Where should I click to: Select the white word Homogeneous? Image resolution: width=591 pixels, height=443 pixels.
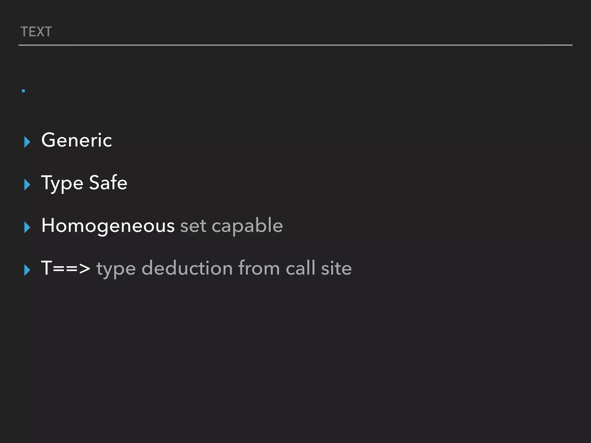tap(108, 226)
